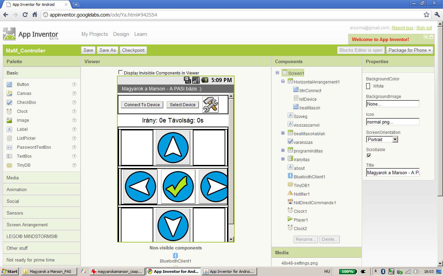The width and height of the screenshot is (443, 276).
Task: Click the BackgroundColor White swatch
Action: [x=368, y=86]
